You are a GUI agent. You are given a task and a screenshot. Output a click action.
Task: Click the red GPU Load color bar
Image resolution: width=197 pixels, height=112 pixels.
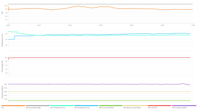pyautogui.click(x=159, y=106)
